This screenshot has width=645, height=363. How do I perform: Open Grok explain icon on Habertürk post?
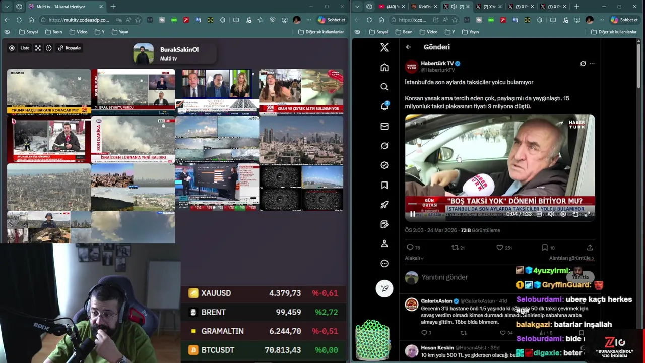pyautogui.click(x=583, y=64)
